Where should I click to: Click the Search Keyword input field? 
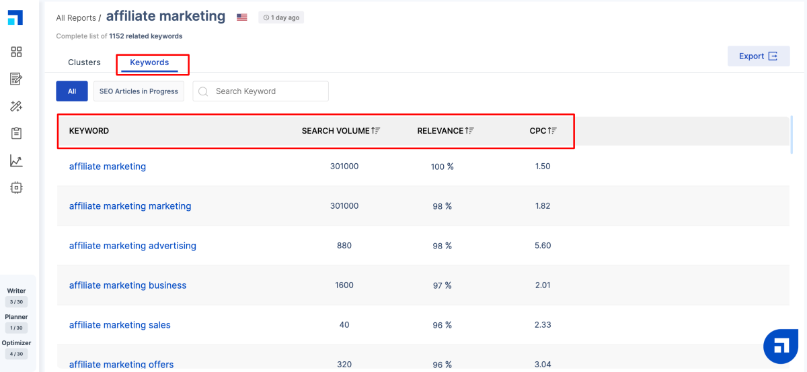[268, 91]
